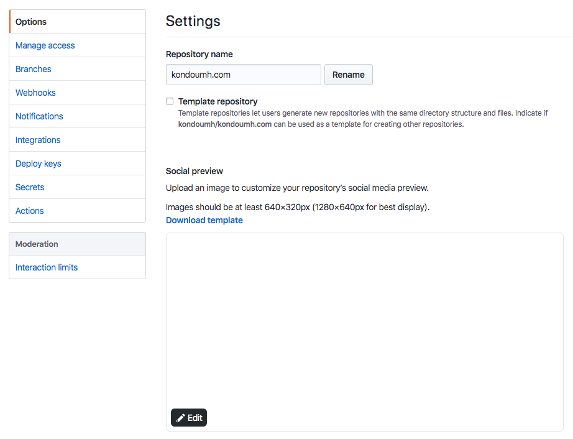View Deploy keys for the repository
Screen dimensions: 573x439
pos(38,163)
